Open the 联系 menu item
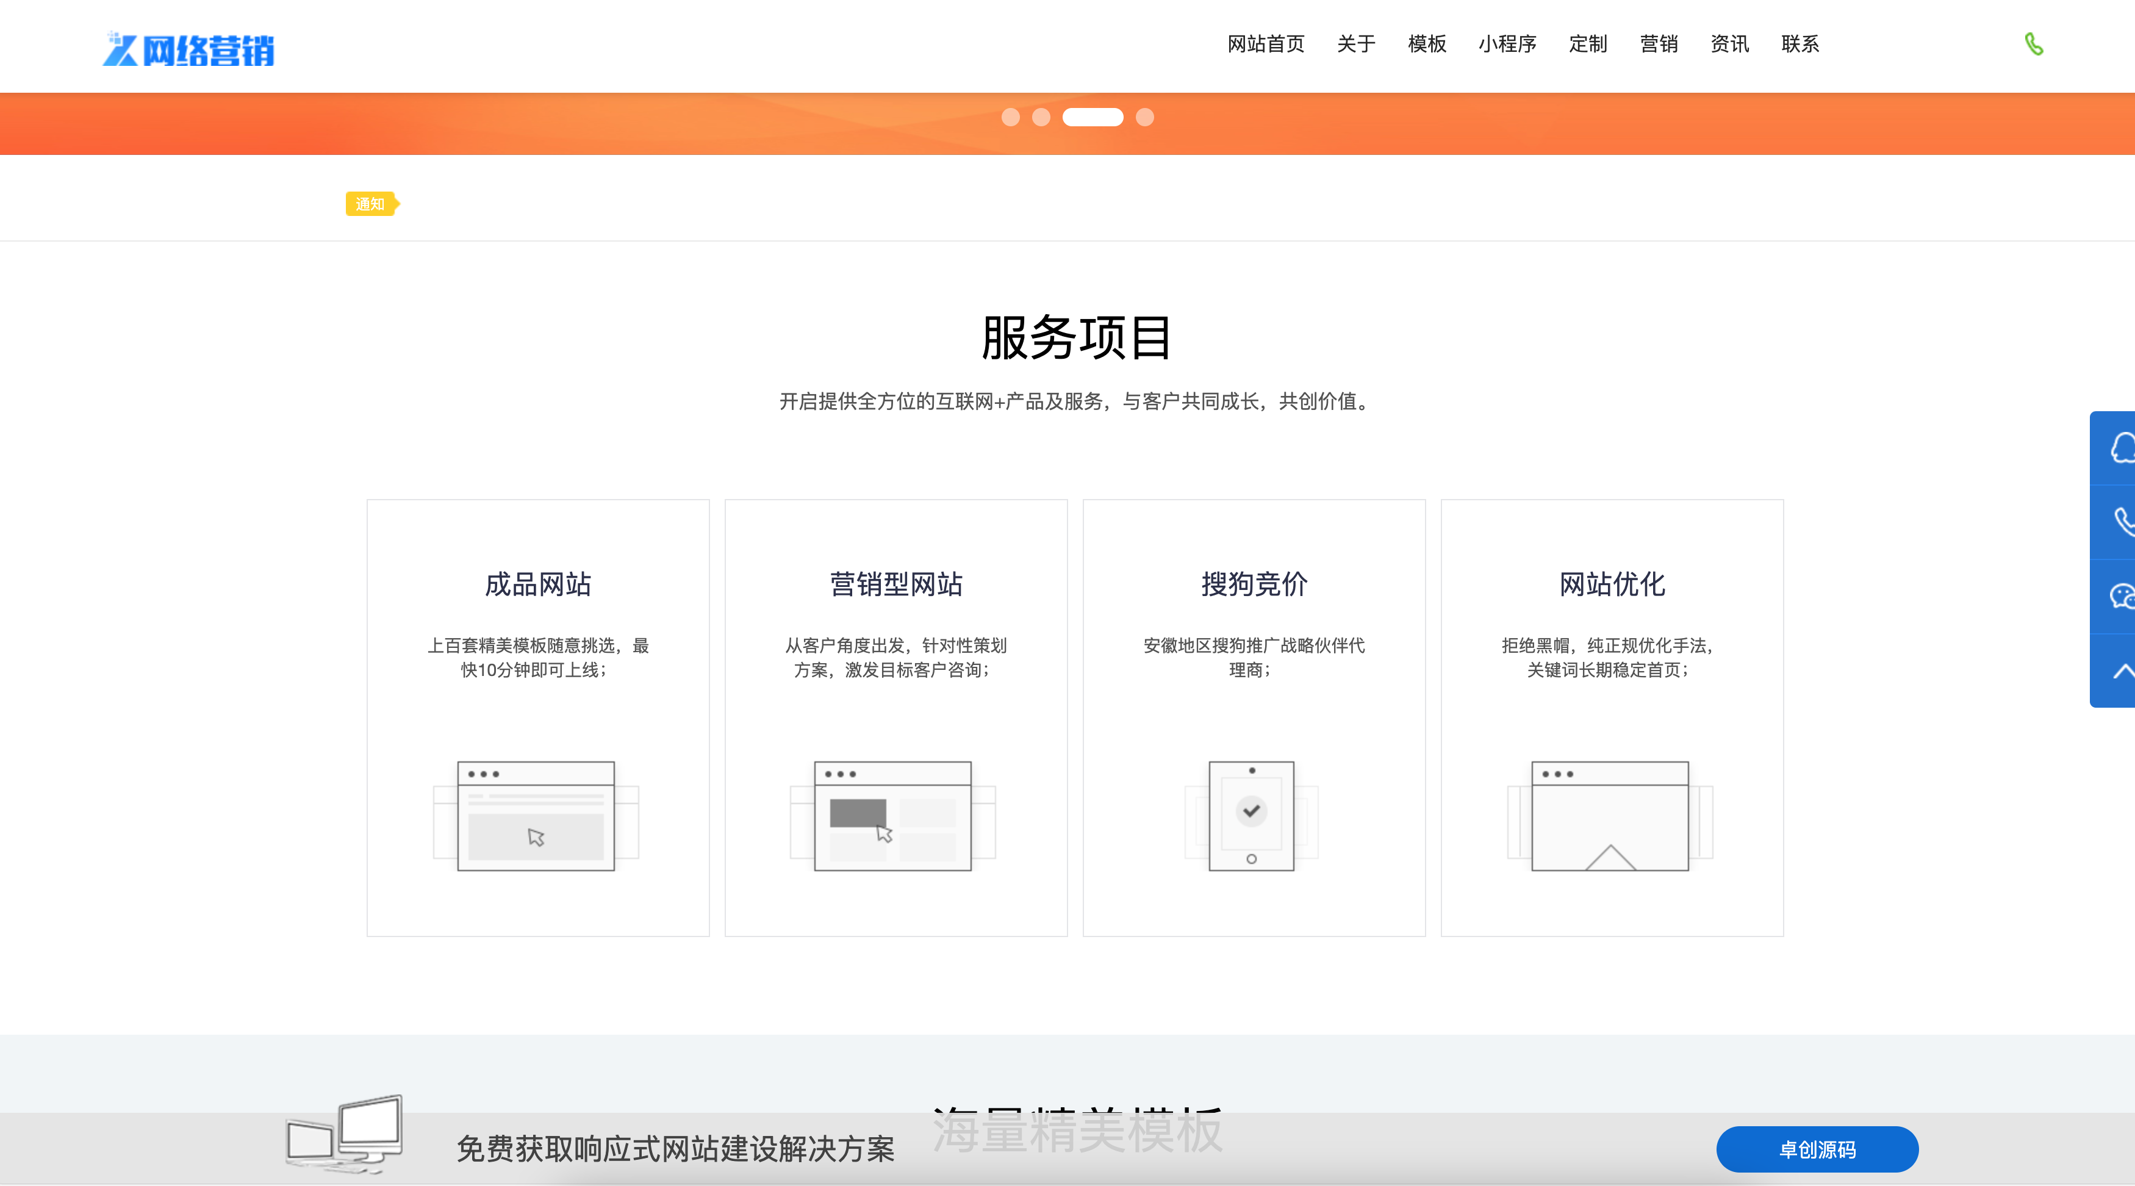Image resolution: width=2135 pixels, height=1186 pixels. (1800, 44)
